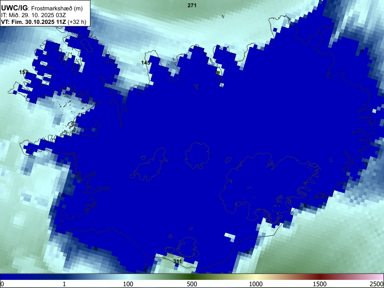Click the freezing-level color scale bar
Image resolution: width=384 pixels, height=288 pixels.
point(192,277)
